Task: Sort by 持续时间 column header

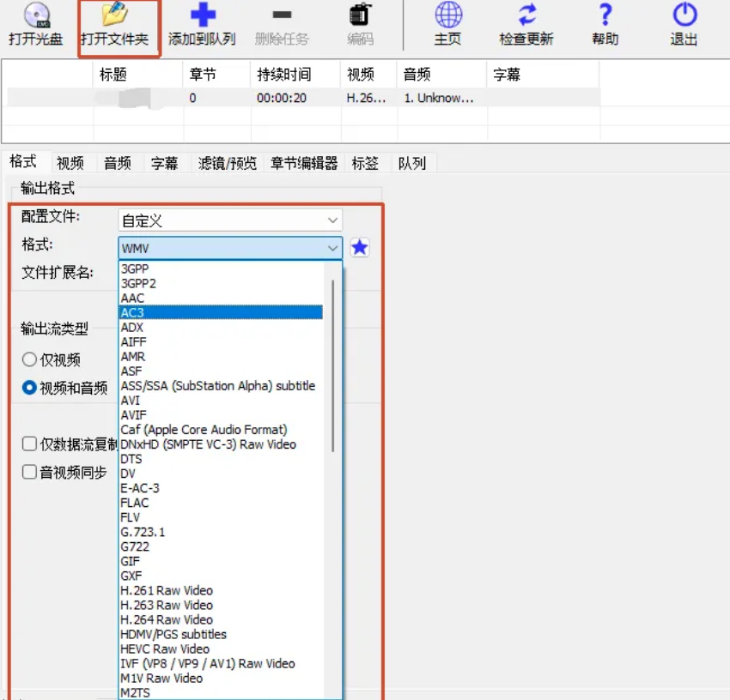Action: (296, 74)
